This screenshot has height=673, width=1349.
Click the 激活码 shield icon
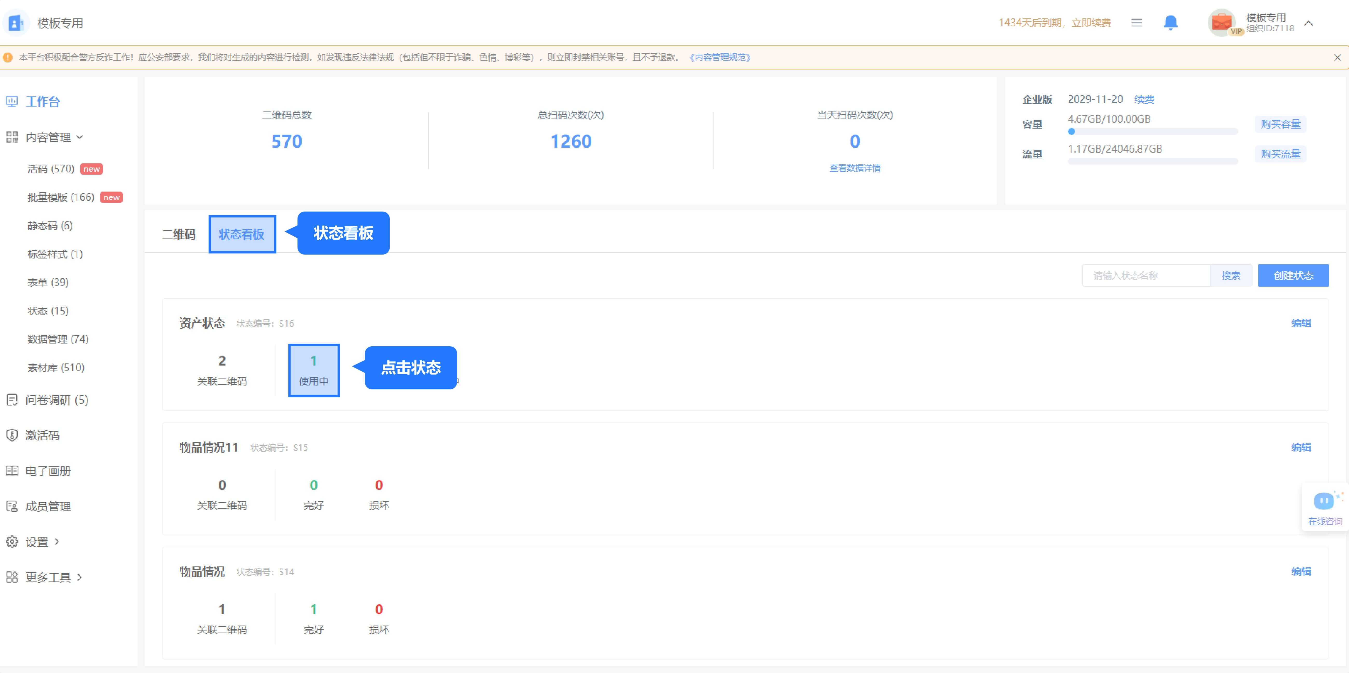click(x=12, y=435)
